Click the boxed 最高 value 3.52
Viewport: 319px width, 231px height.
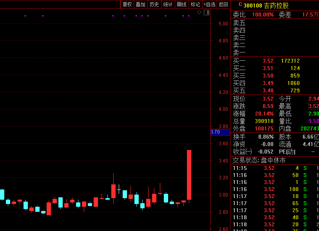click(314, 106)
